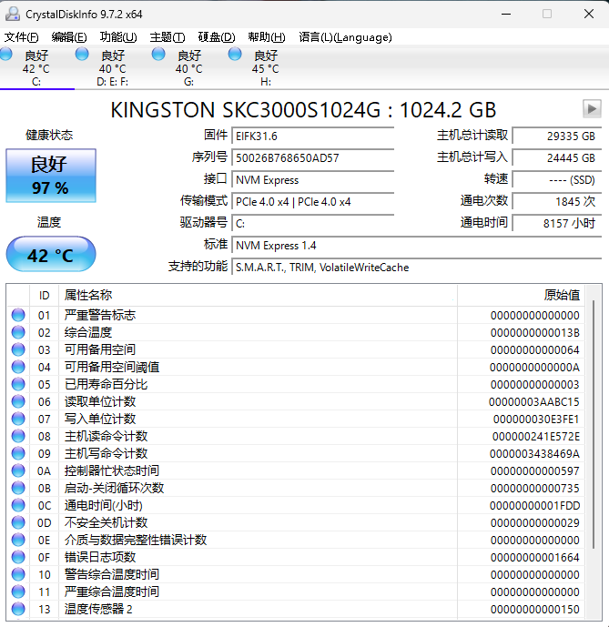609x627 pixels.
Task: Click the next disk arrow button
Action: click(x=592, y=109)
